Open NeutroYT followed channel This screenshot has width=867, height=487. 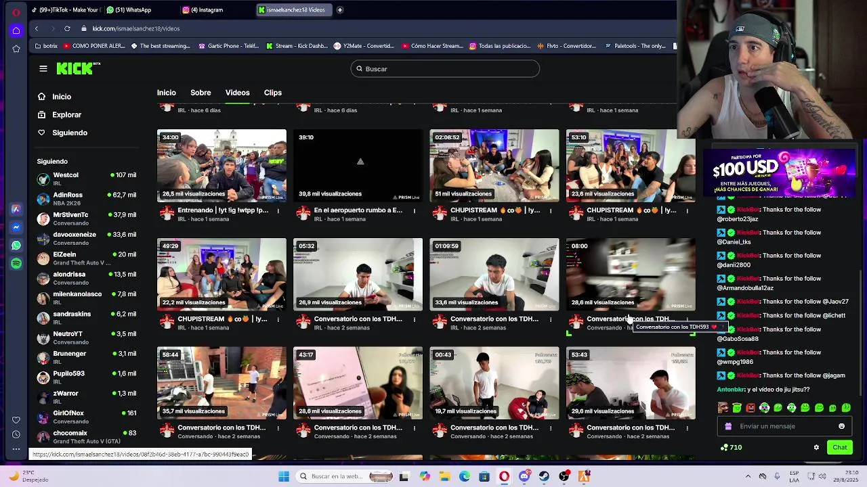pyautogui.click(x=86, y=338)
